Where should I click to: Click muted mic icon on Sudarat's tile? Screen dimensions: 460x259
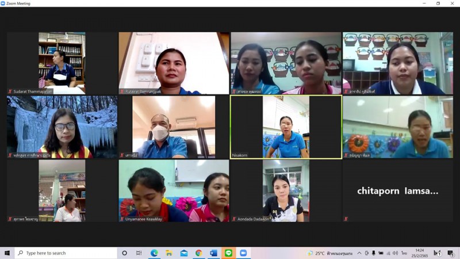pos(10,91)
